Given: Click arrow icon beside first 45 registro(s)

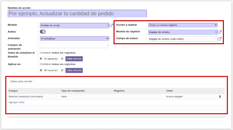Looking at the screenshot, I should 41,59.
